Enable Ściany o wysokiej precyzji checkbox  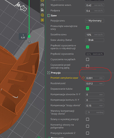88,119
